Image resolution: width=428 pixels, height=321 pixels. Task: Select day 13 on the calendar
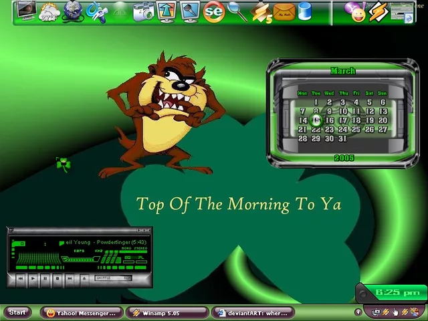pos(383,112)
